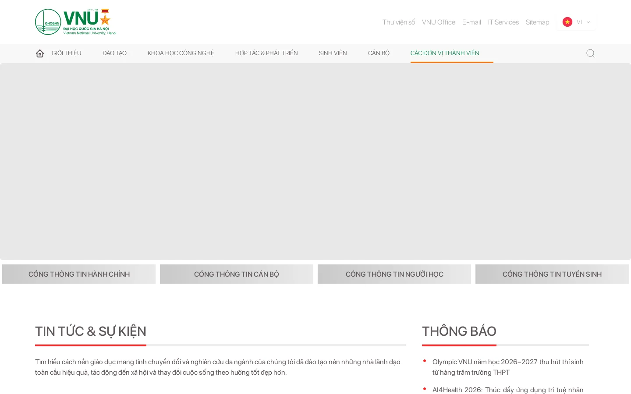The image size is (631, 394).
Task: Open the IT Services link
Action: click(x=503, y=22)
